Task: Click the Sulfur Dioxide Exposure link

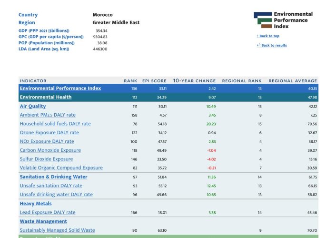Action: point(46,159)
